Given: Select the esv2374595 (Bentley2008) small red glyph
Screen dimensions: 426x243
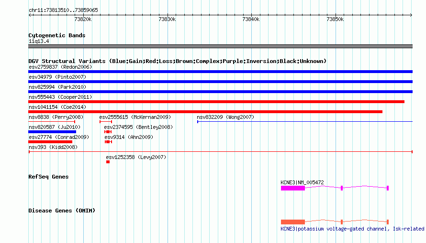Looking at the screenshot, I should [x=108, y=132].
